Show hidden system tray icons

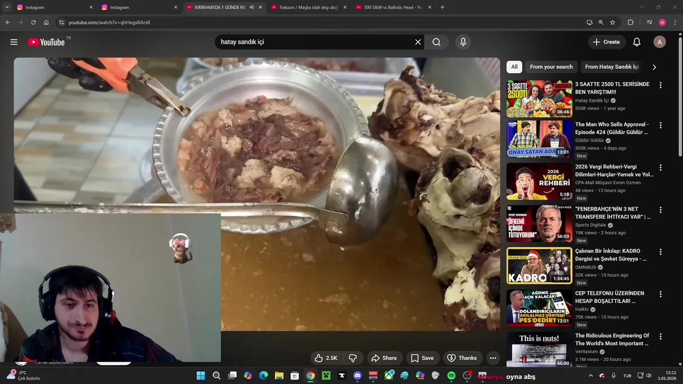[x=591, y=376]
